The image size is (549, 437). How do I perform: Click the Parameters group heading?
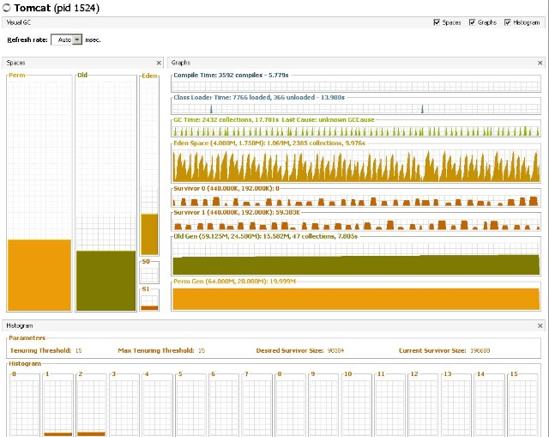[x=27, y=337]
